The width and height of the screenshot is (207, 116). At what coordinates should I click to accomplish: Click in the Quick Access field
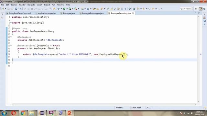point(186,9)
